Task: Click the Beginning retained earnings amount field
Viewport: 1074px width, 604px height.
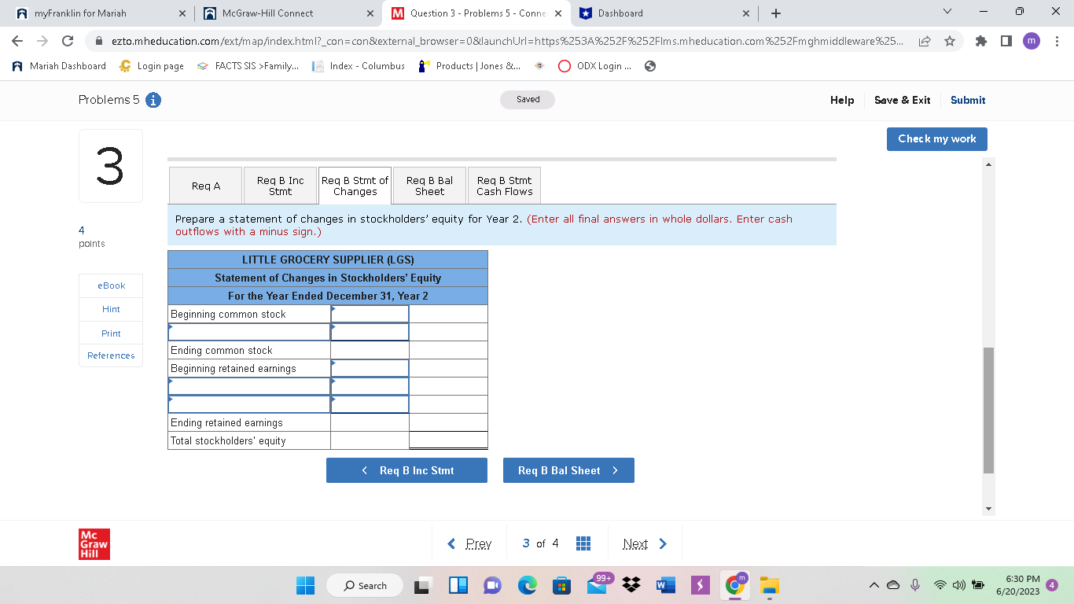Action: [x=370, y=368]
